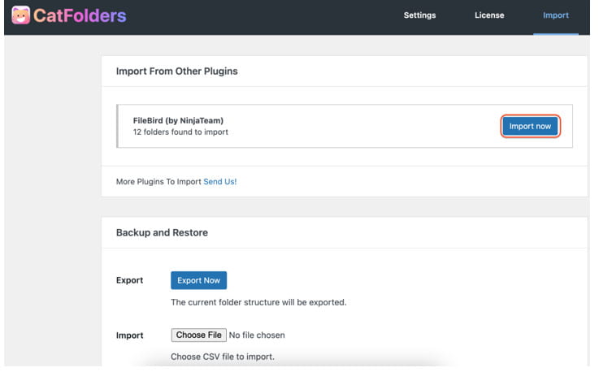Screen dimensions: 599x372
Task: Click the 'FileBird (by NinjaTeam)' plugin name
Action: (180, 122)
